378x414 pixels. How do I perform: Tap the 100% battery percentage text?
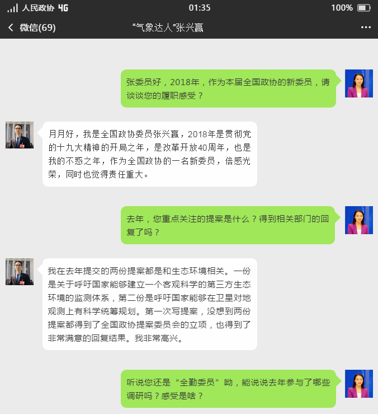(342, 8)
